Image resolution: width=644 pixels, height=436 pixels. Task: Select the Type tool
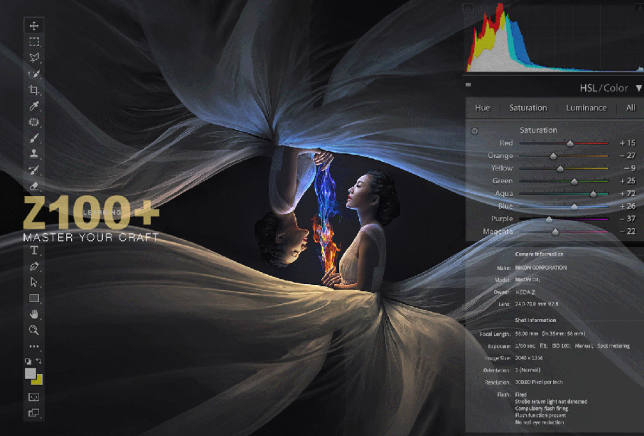34,250
